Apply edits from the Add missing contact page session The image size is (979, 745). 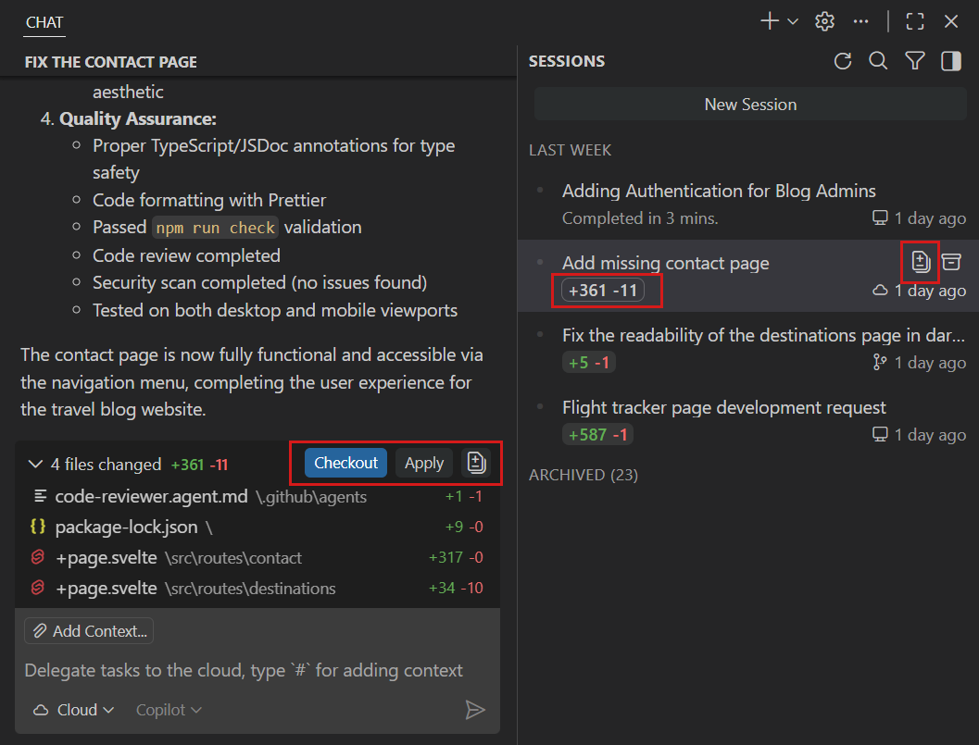click(423, 463)
